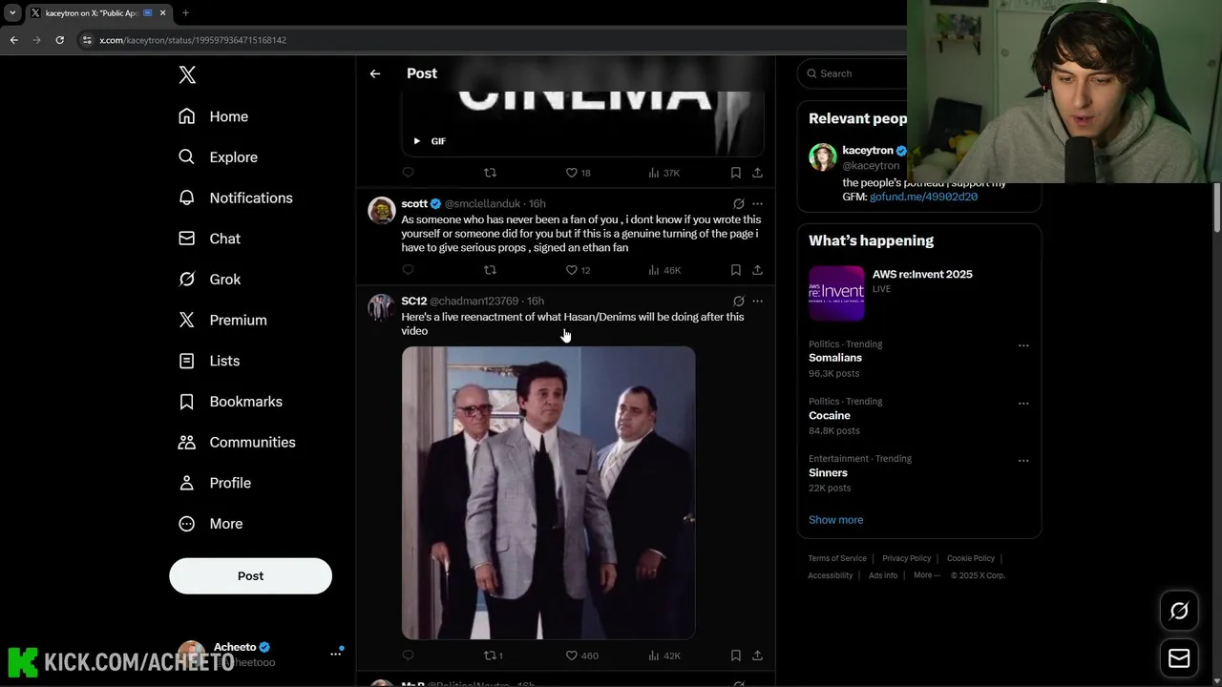Reply to scott's post
This screenshot has height=687, width=1222.
pos(408,270)
